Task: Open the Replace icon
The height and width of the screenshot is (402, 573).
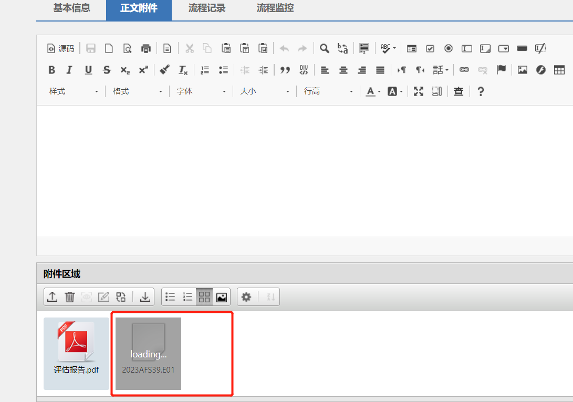Action: pos(342,48)
